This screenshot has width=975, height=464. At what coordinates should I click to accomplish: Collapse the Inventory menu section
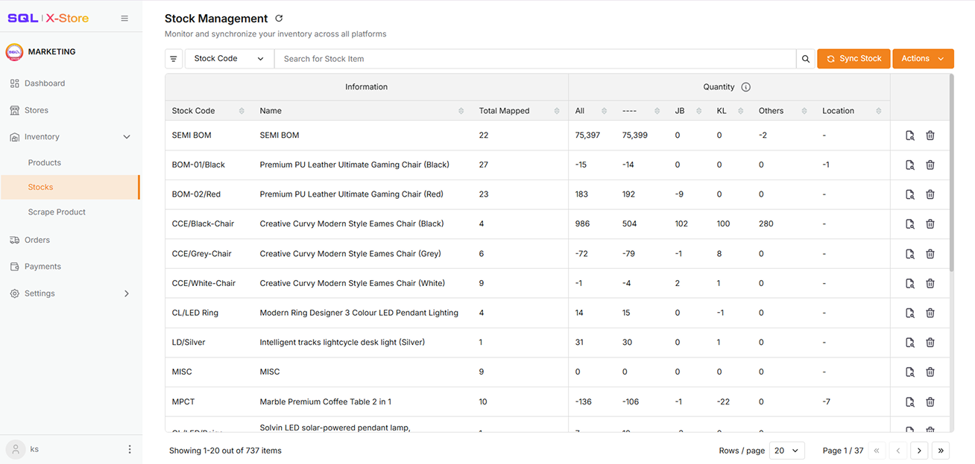tap(127, 137)
